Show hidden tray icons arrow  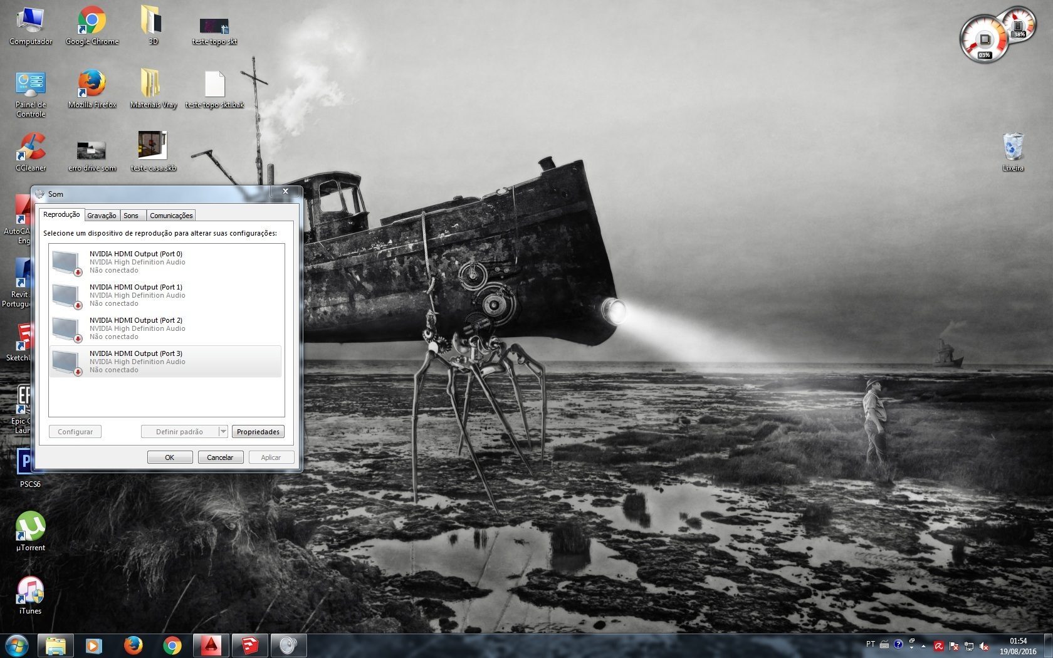(923, 645)
